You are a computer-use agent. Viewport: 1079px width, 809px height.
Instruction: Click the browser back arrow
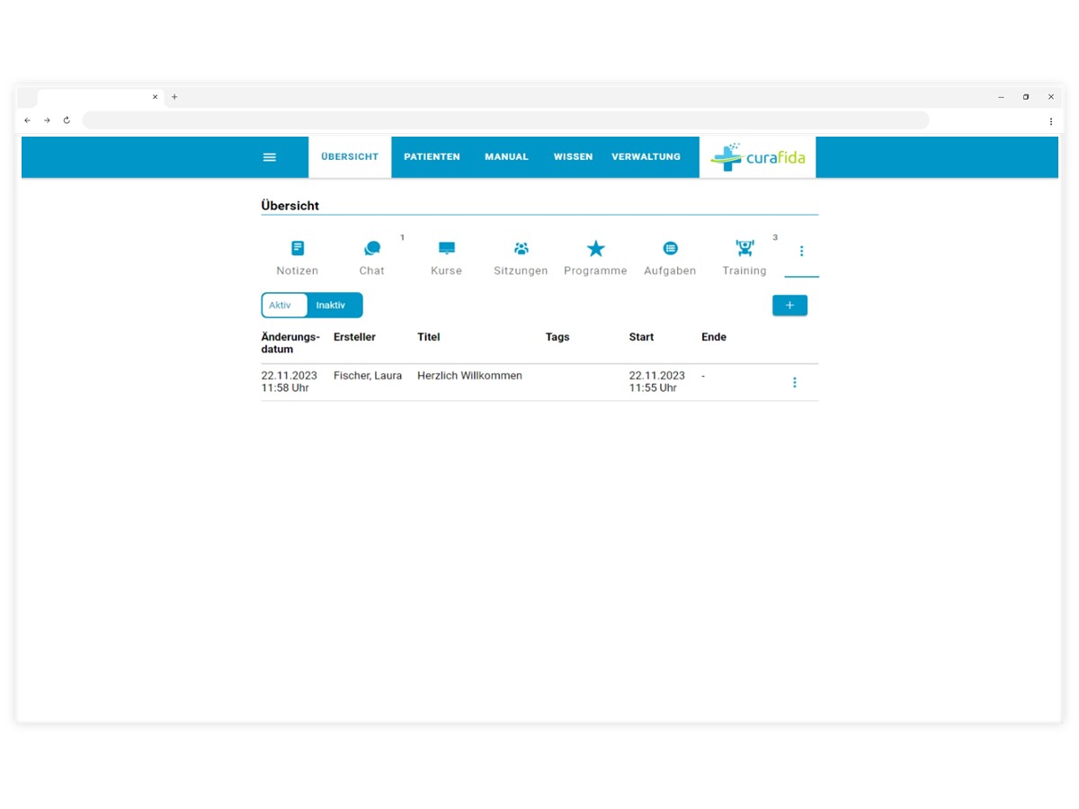click(x=27, y=120)
